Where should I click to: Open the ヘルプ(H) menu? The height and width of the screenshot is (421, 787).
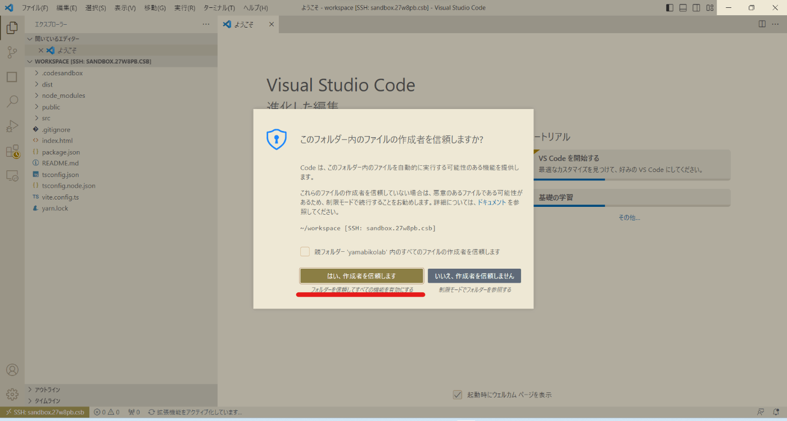point(255,8)
